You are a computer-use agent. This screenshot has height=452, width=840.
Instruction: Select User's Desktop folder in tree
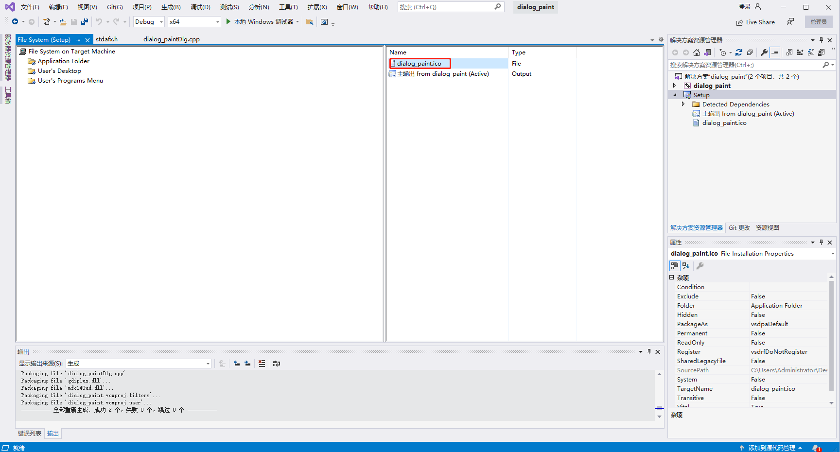pos(59,71)
